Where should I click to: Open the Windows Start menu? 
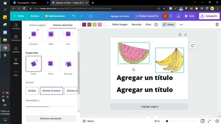(x=5, y=3)
